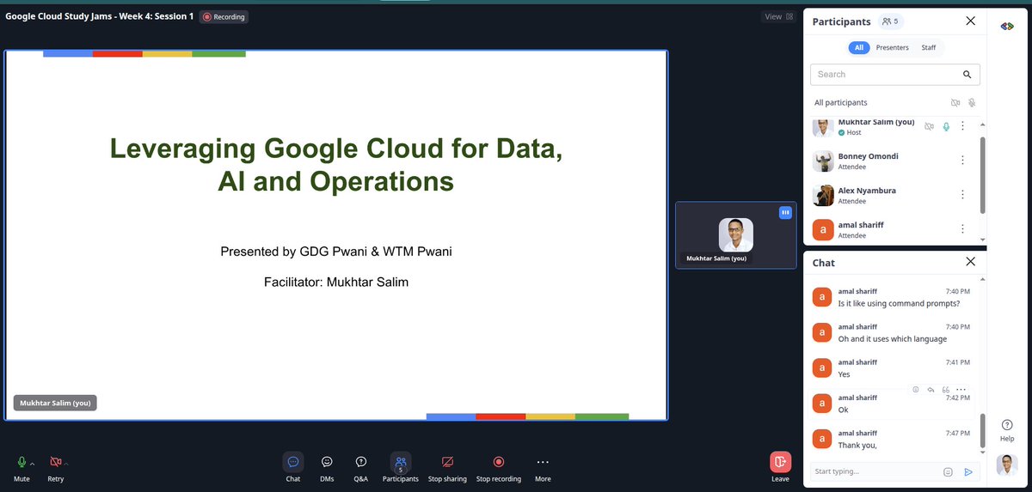Toggle Mukhtar Salim's camera in participant list
Viewport: 1032px width, 492px height.
929,126
